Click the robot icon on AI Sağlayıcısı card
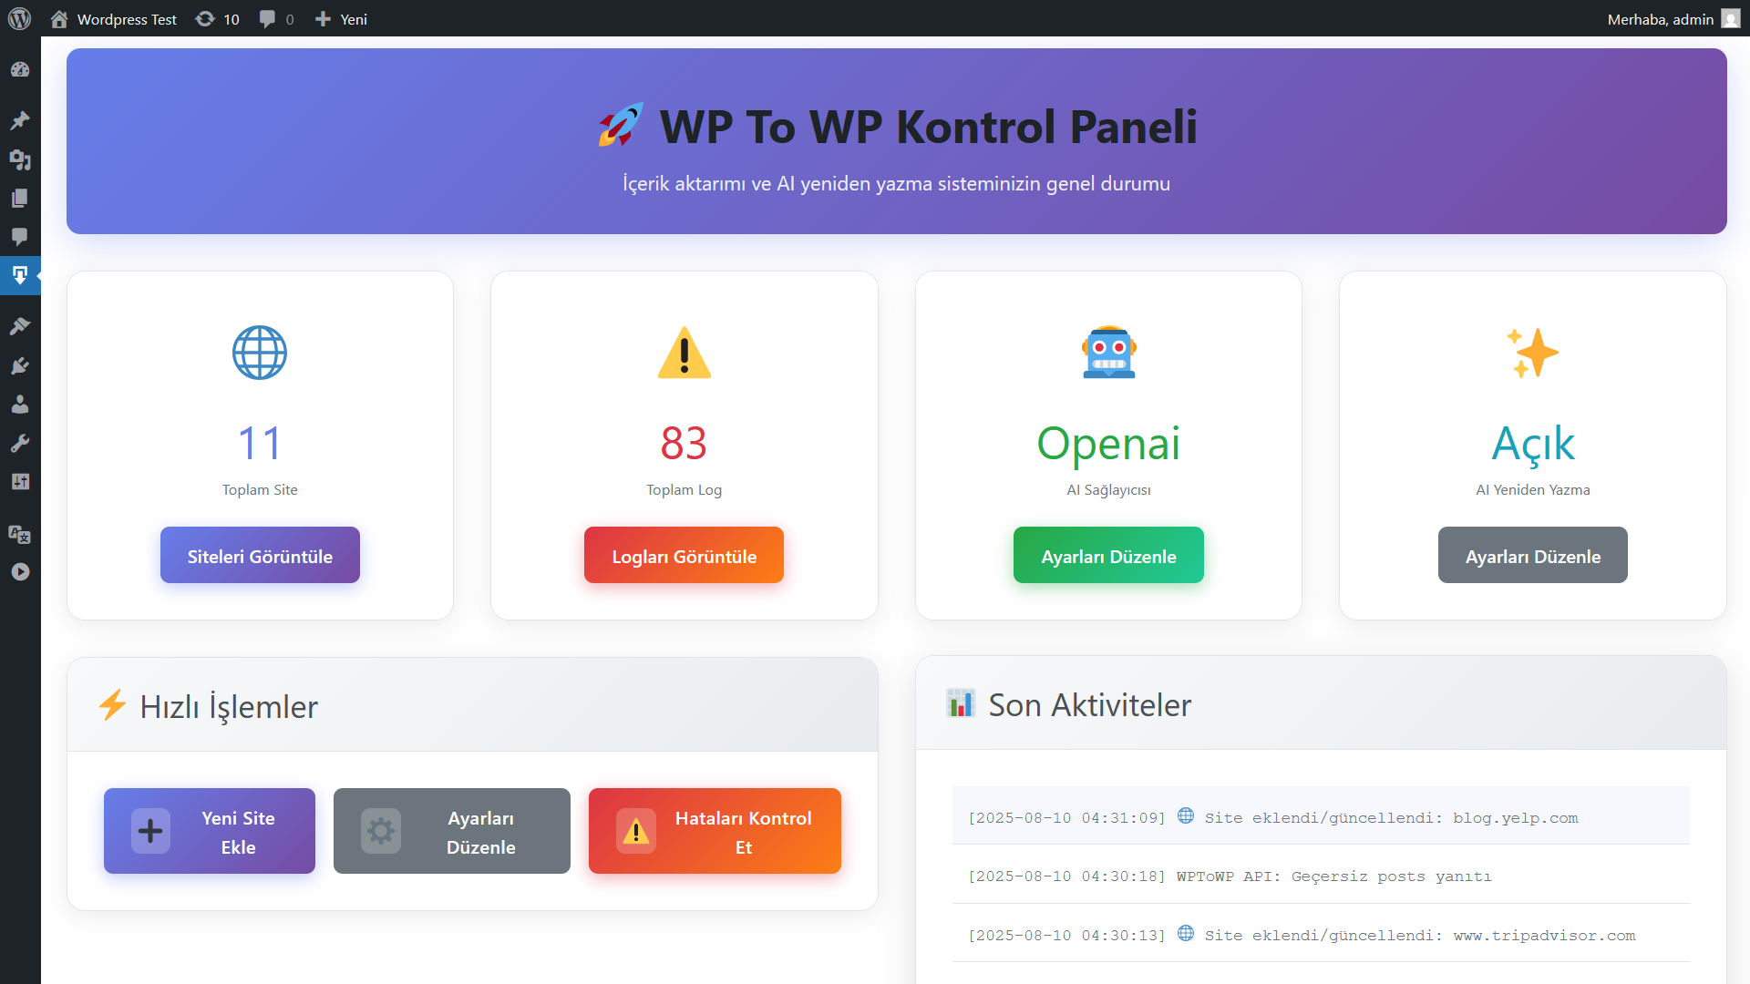This screenshot has width=1750, height=984. click(x=1109, y=353)
